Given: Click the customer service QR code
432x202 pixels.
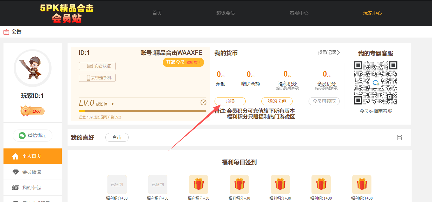Looking at the screenshot, I should (376, 83).
